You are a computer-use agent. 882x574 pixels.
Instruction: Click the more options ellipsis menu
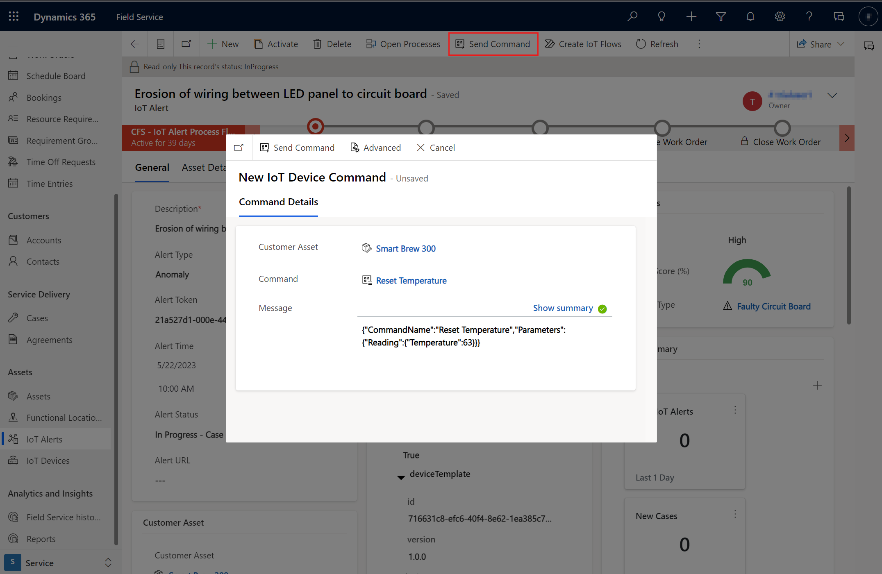(700, 44)
